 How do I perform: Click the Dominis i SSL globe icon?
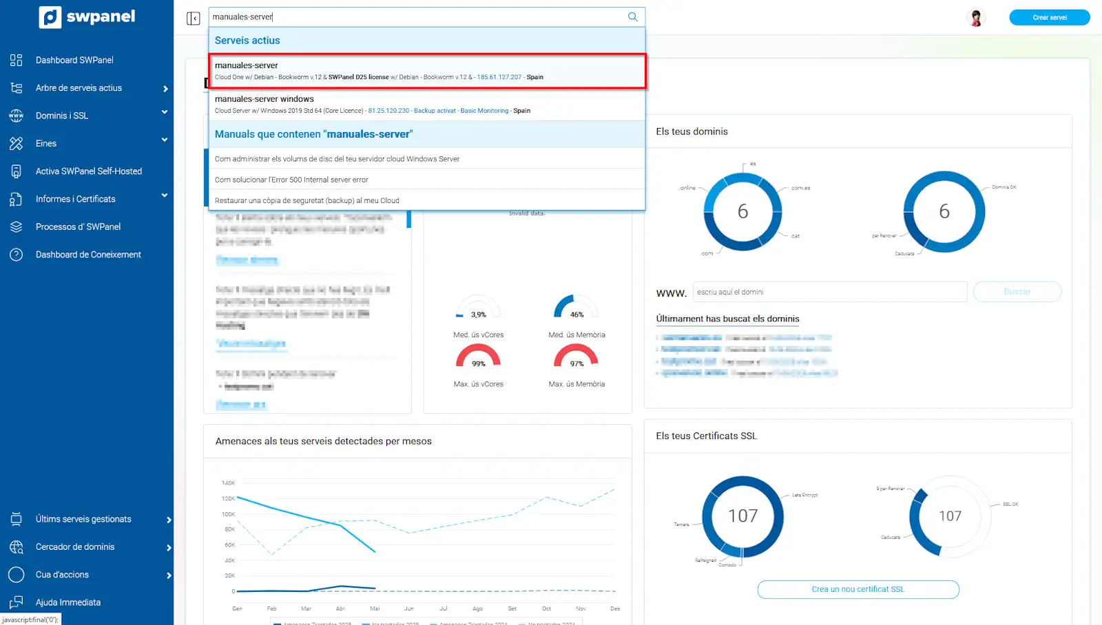tap(17, 116)
